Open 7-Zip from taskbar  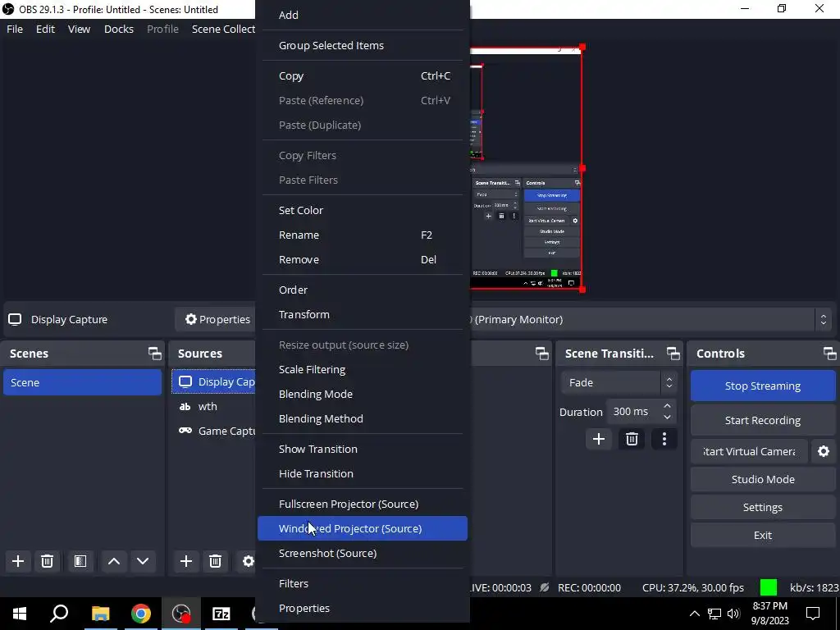[x=221, y=614]
